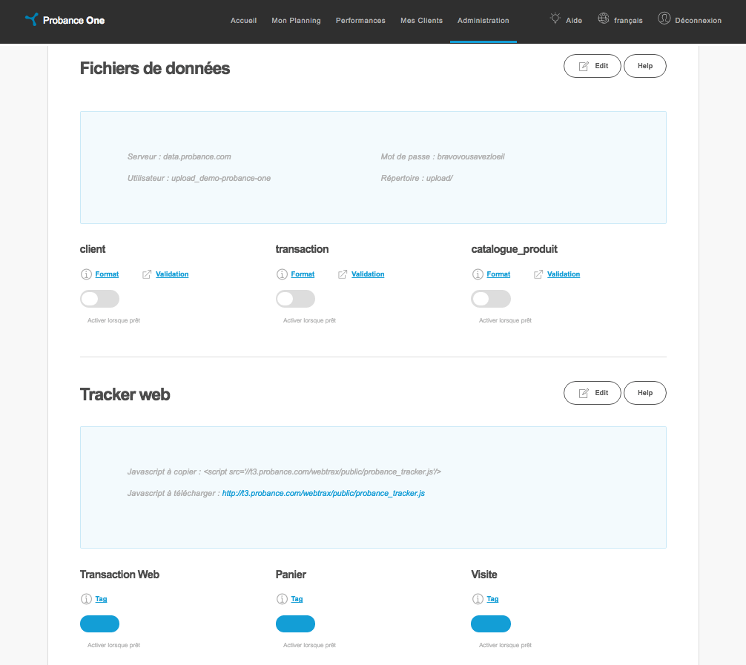The height and width of the screenshot is (665, 746).
Task: Click the info icon beside Panier Tag
Action: tap(282, 599)
